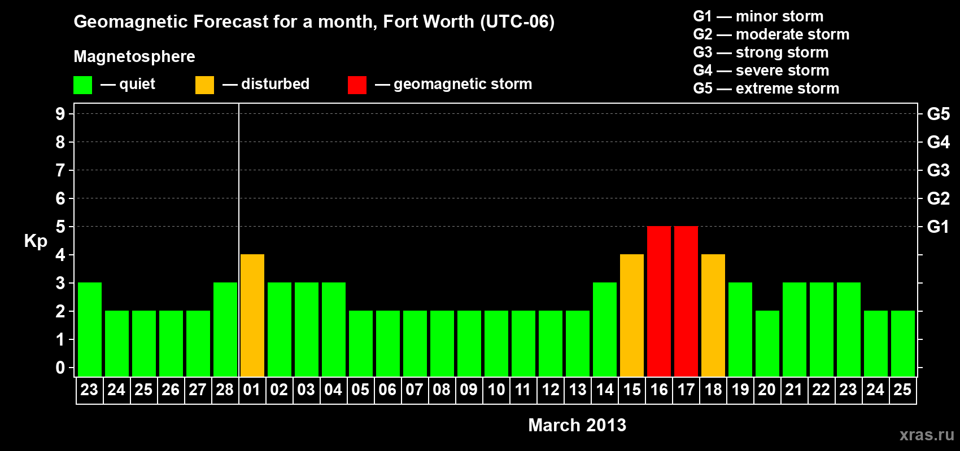
Task: Click the orange bar for March 01
Action: point(252,315)
